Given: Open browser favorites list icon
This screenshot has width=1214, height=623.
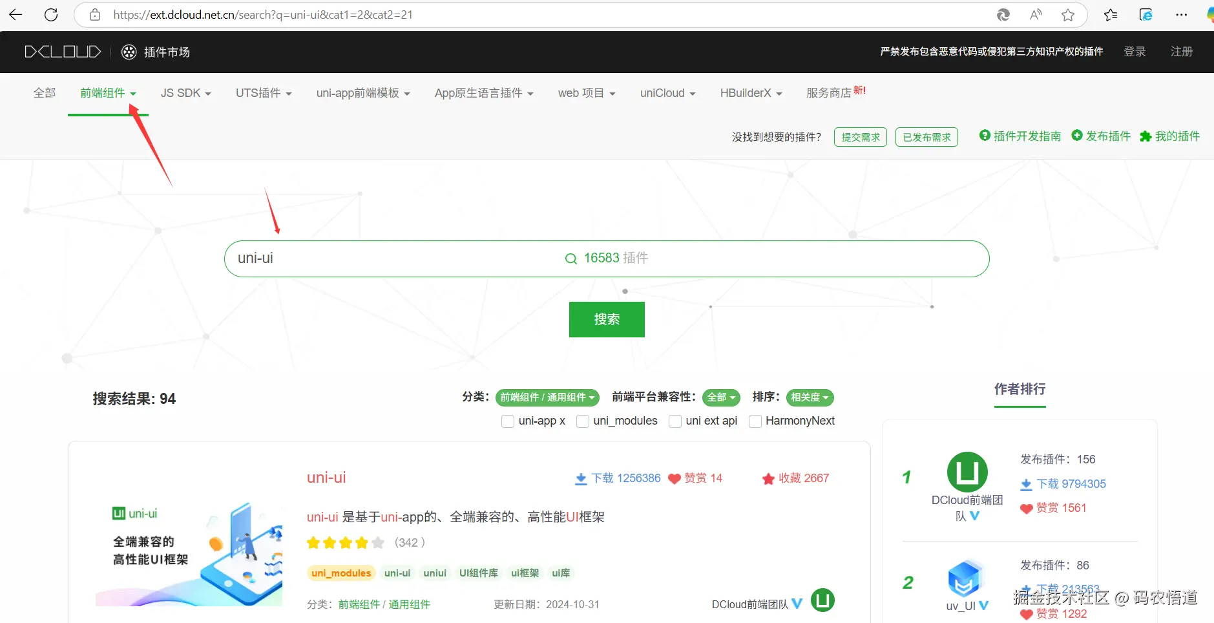Looking at the screenshot, I should click(x=1111, y=15).
